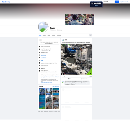
Task: Switch to the Reels tab
Action: coord(49,35)
